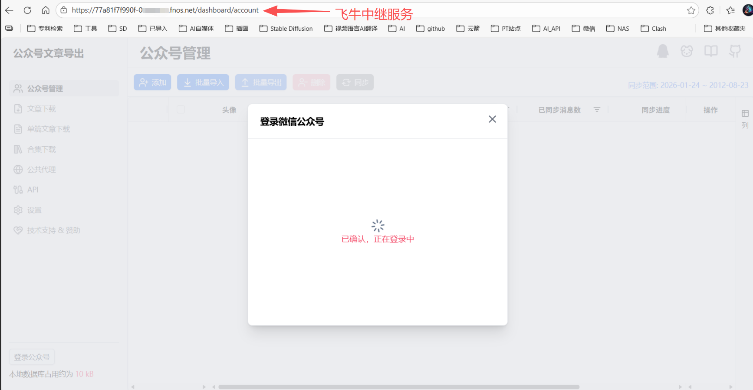The image size is (753, 390).
Task: Open the 列 column settings panel
Action: point(745,119)
